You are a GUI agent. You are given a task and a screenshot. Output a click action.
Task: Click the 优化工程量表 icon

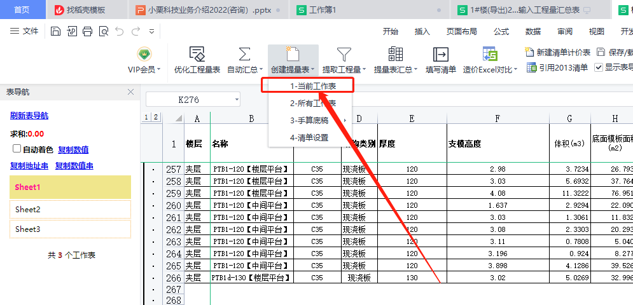[197, 55]
